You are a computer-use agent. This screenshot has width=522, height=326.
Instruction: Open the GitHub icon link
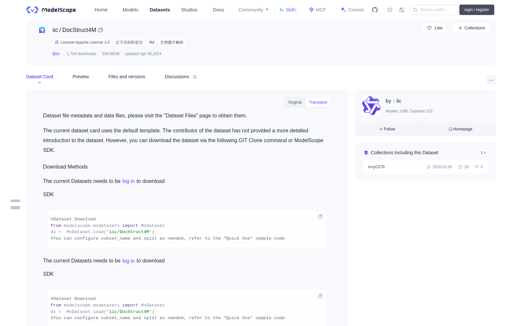375,10
